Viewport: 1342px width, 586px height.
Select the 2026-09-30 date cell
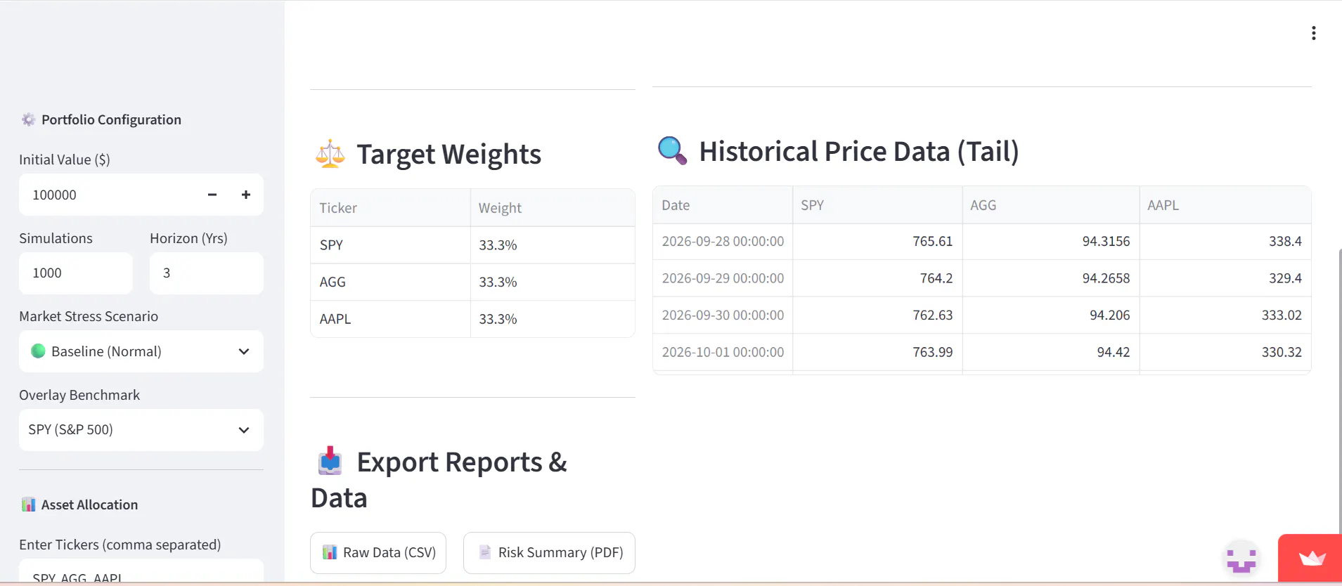pos(723,315)
